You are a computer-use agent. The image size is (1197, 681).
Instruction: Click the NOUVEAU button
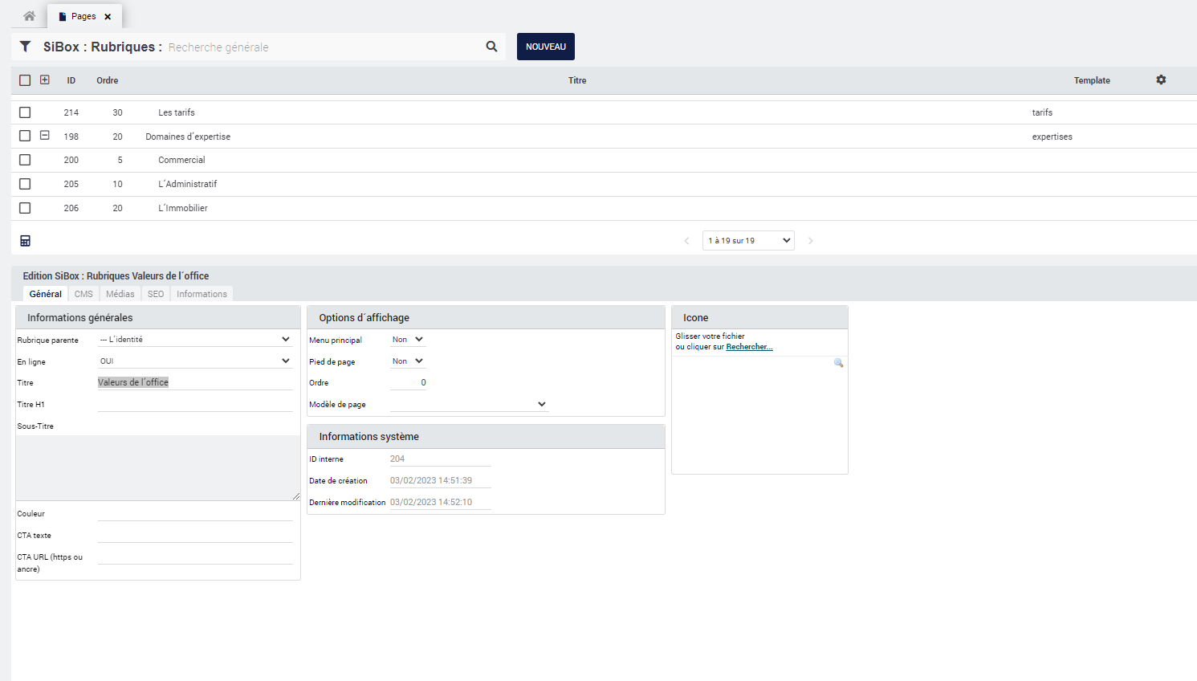546,47
